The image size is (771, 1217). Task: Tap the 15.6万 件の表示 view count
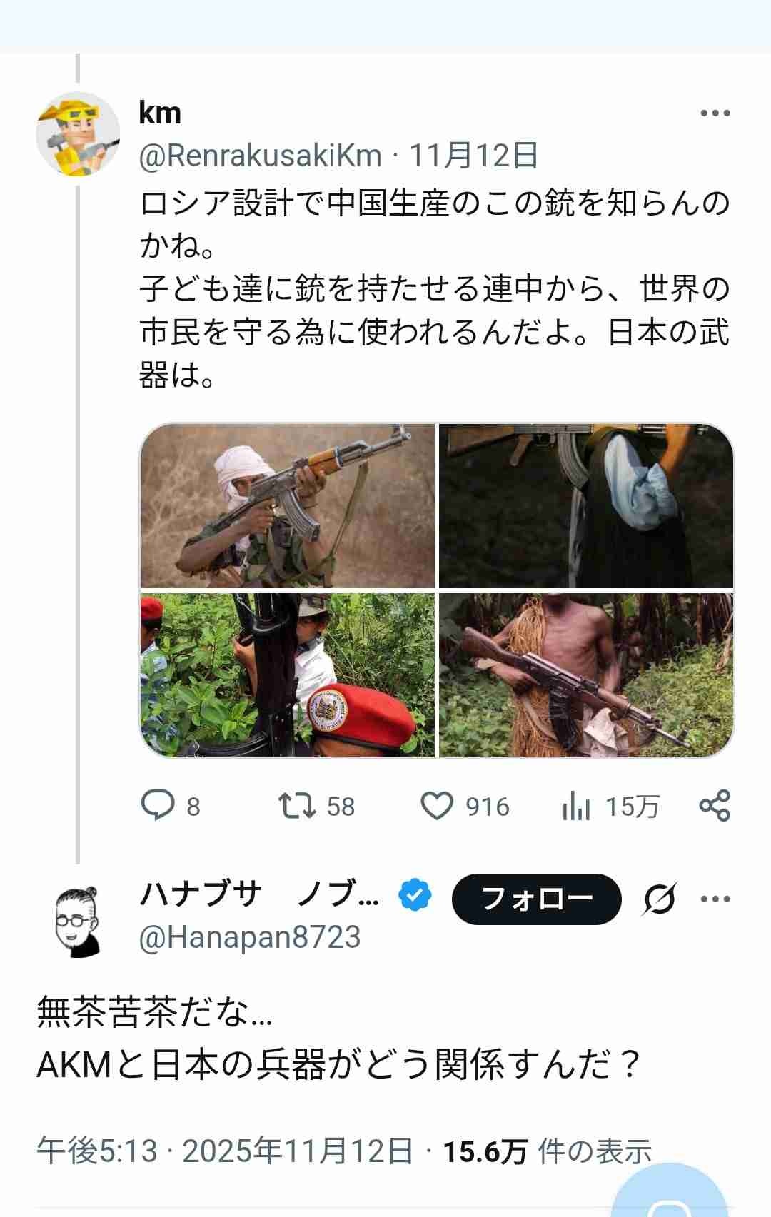tap(547, 1151)
